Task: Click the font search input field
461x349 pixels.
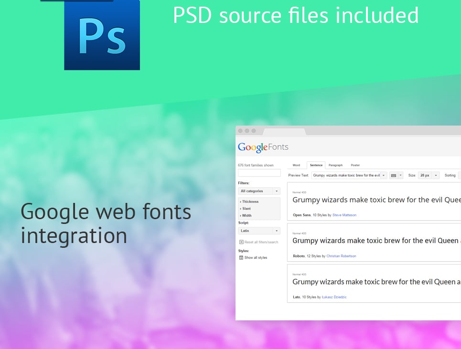Action: 259,173
